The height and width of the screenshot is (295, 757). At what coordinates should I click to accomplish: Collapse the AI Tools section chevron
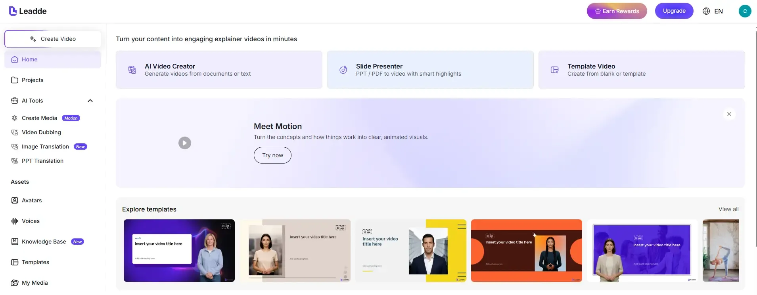point(90,101)
